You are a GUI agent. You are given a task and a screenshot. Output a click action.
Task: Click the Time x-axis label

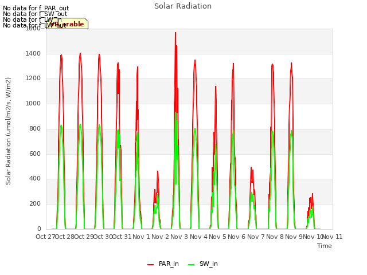click(x=325, y=246)
